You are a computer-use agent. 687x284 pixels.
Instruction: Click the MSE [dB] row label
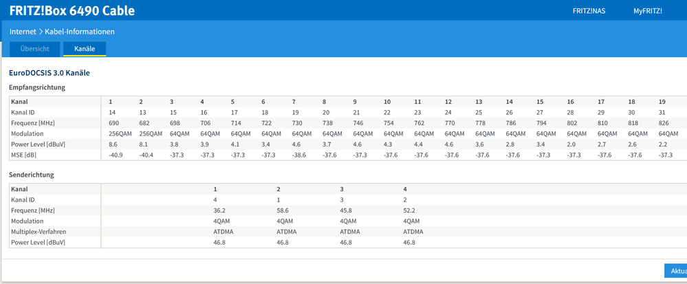[x=23, y=155]
